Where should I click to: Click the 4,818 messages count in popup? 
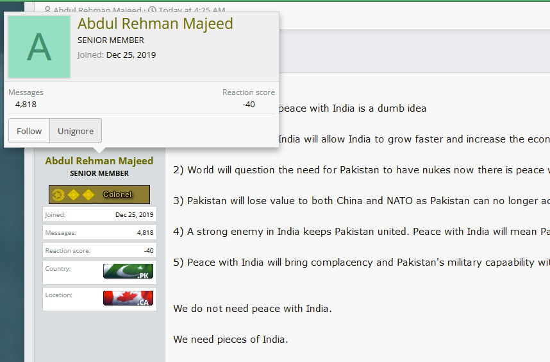[x=26, y=104]
